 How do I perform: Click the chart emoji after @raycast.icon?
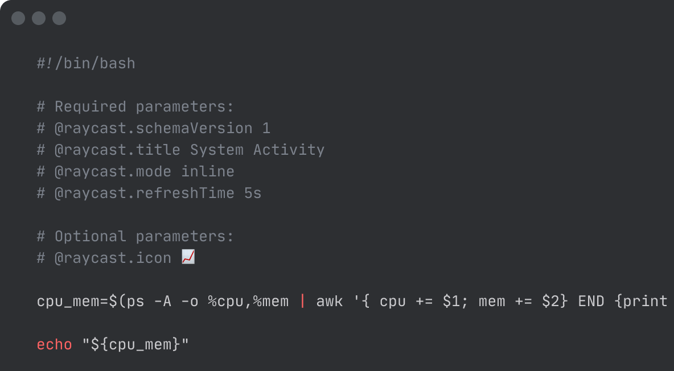[x=188, y=257]
